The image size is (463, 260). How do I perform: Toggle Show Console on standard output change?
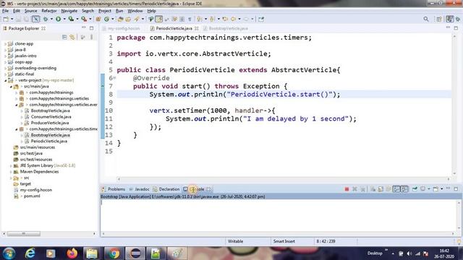tap(396, 189)
